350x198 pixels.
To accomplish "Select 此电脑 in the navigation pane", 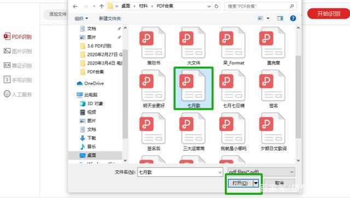I will click(91, 95).
